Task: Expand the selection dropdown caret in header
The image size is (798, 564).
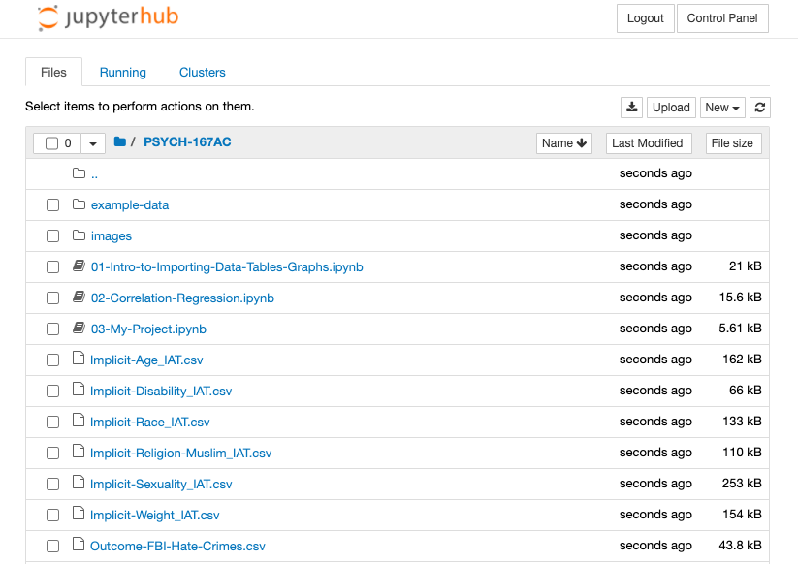Action: click(x=93, y=143)
